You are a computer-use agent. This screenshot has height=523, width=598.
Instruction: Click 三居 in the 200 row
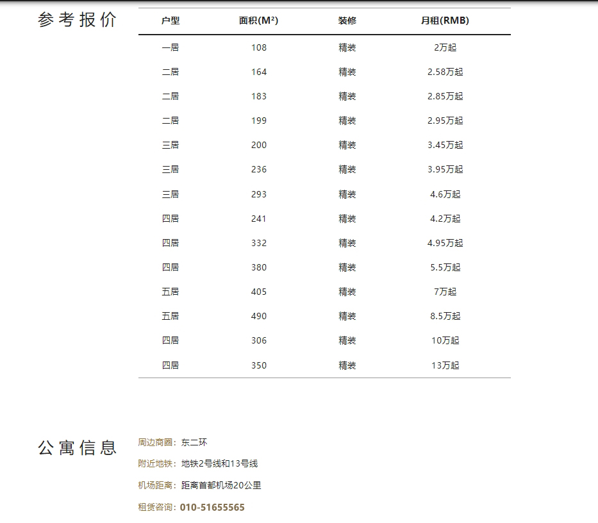point(170,145)
